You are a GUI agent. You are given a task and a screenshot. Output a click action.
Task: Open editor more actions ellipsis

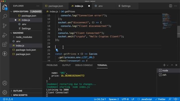[175, 6]
